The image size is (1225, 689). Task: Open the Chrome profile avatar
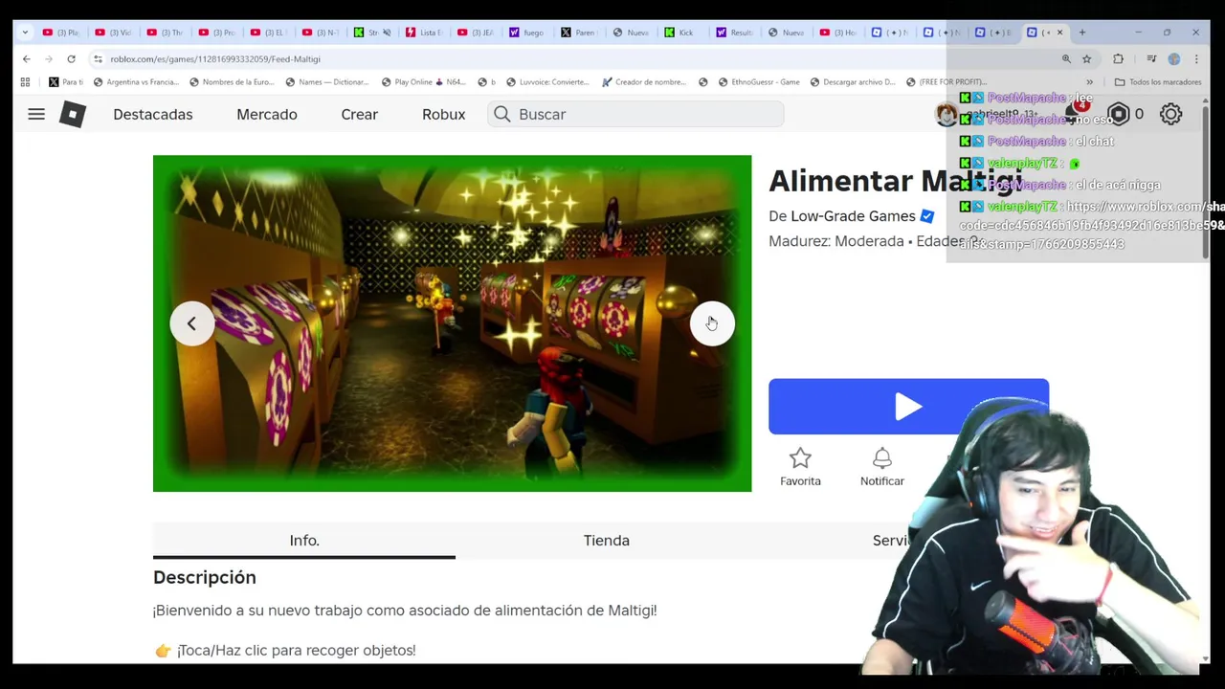coord(1174,58)
